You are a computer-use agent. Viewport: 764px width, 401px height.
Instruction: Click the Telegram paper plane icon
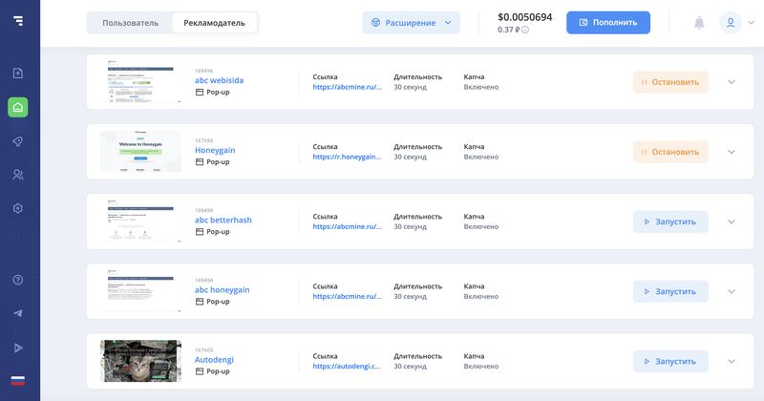tap(18, 313)
